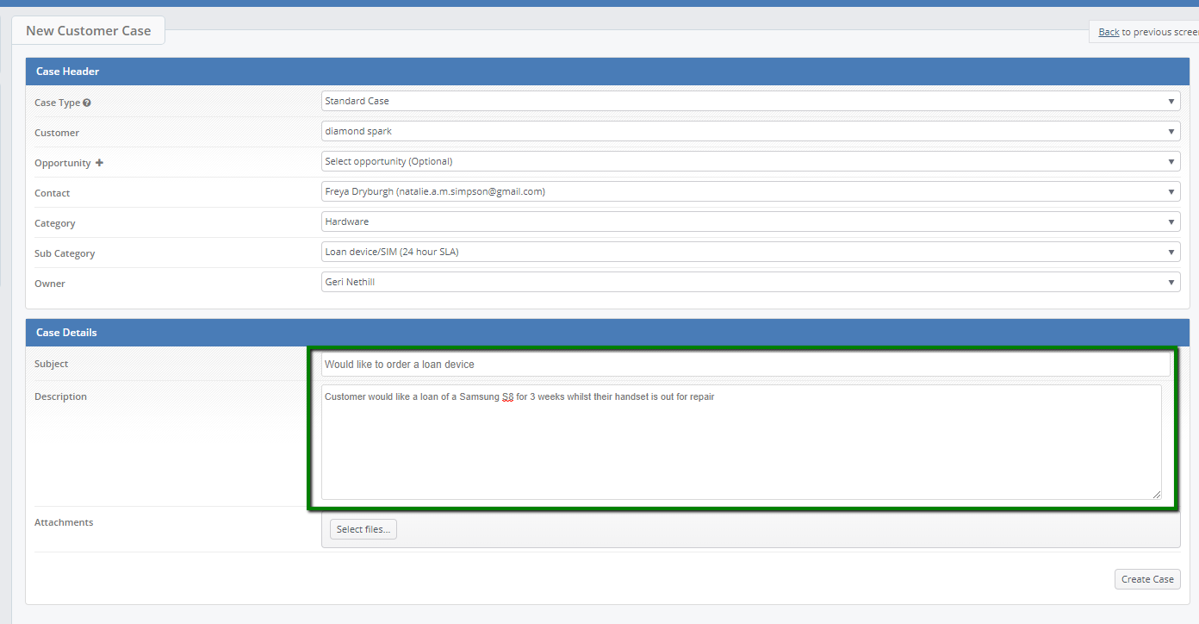Screen dimensions: 1199x624
Task: Open the Sub Category dropdown showing Loan device/SIM
Action: pos(750,252)
